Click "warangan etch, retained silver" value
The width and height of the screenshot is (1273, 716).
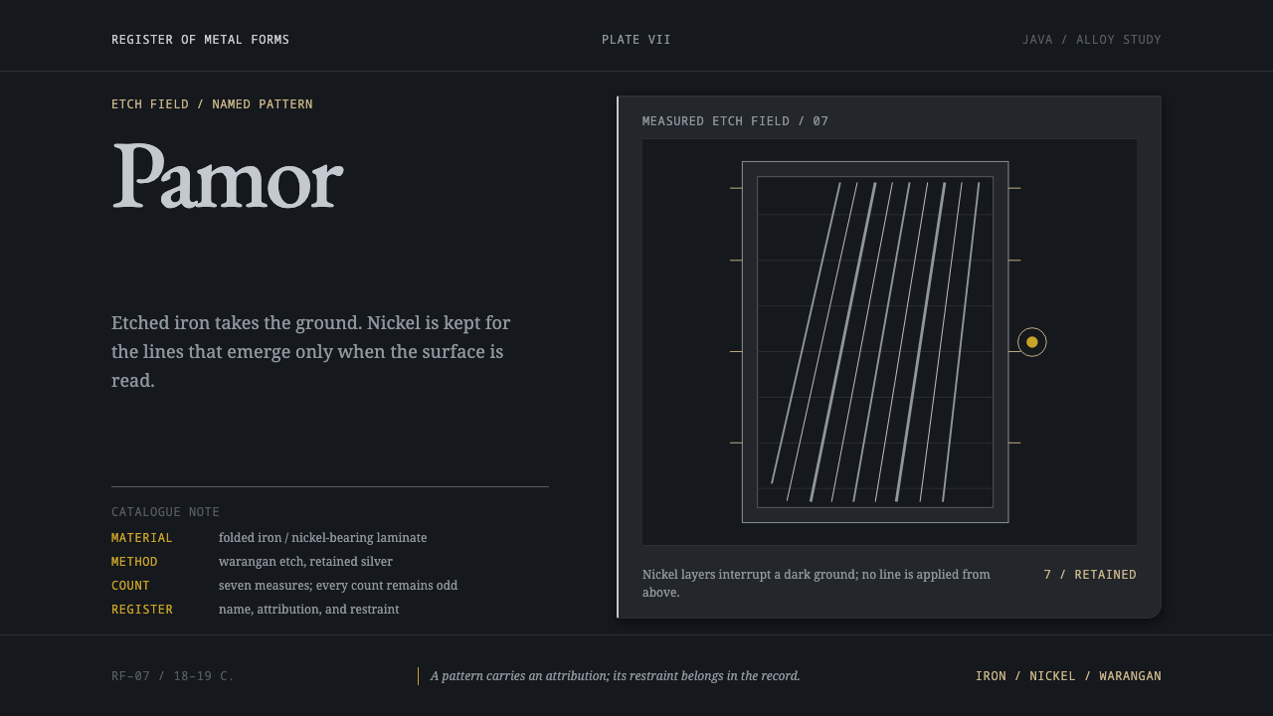coord(305,562)
